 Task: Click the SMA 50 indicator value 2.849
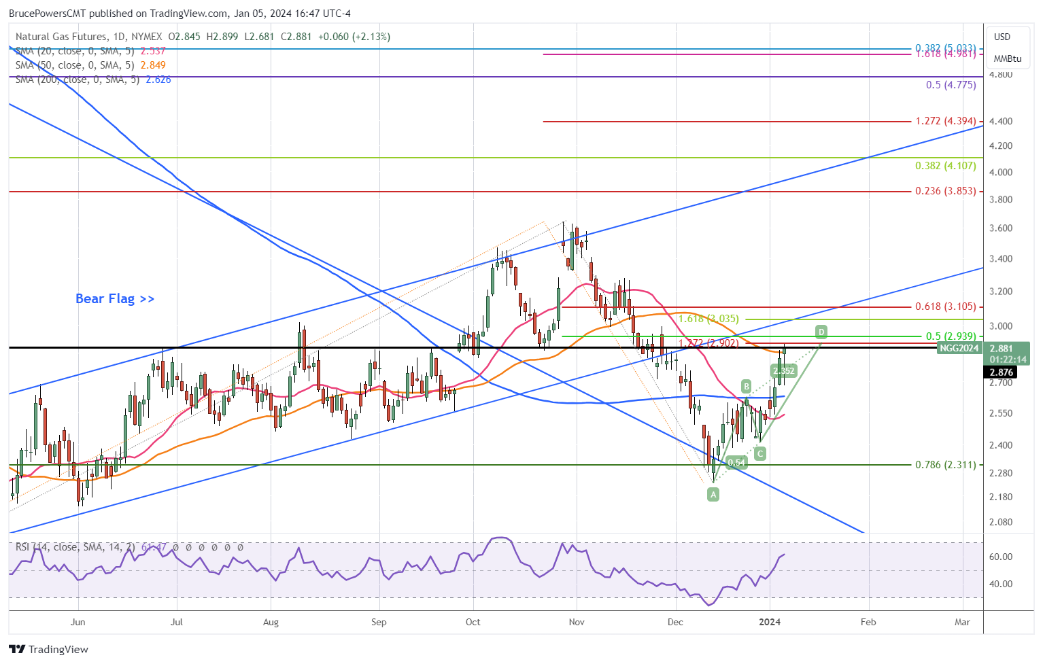[153, 65]
